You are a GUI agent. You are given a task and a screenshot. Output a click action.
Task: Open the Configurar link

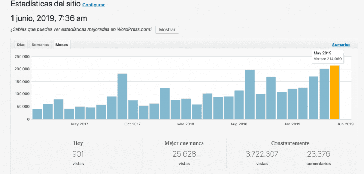pos(93,5)
